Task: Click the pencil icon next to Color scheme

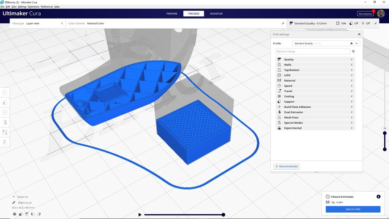Action: tap(283, 23)
